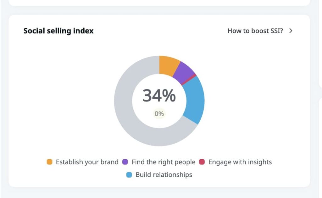Click the orange legend dot for Establish your brand

point(49,162)
